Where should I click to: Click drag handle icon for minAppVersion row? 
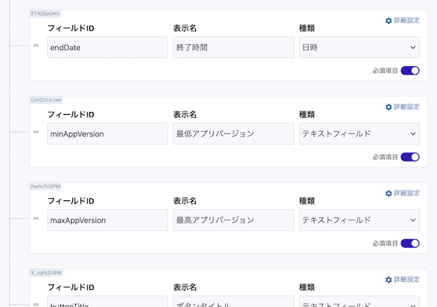click(36, 131)
